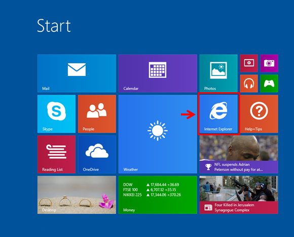Open the OneDrive tile
294x237 pixels.
click(97, 154)
